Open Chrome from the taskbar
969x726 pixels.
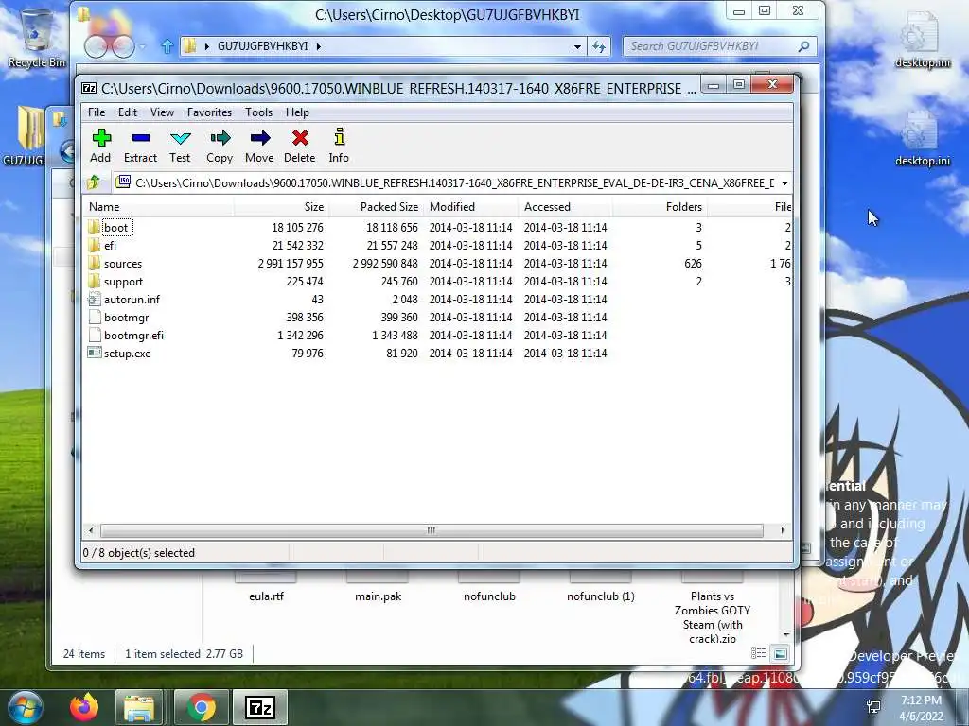pos(201,707)
